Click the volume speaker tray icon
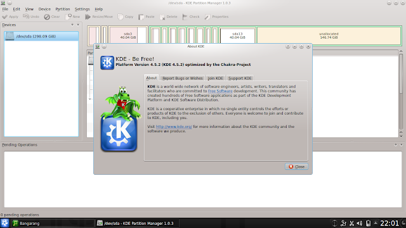Viewport: 406px width, 228px height. tap(360, 224)
